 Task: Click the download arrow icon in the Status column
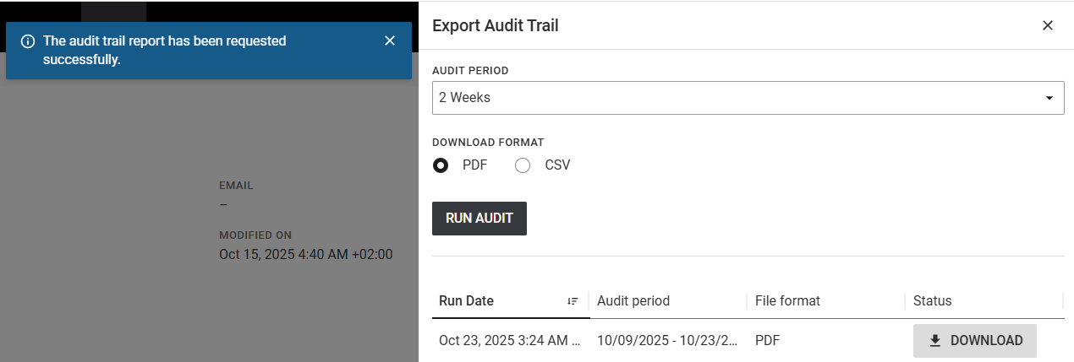(x=934, y=341)
